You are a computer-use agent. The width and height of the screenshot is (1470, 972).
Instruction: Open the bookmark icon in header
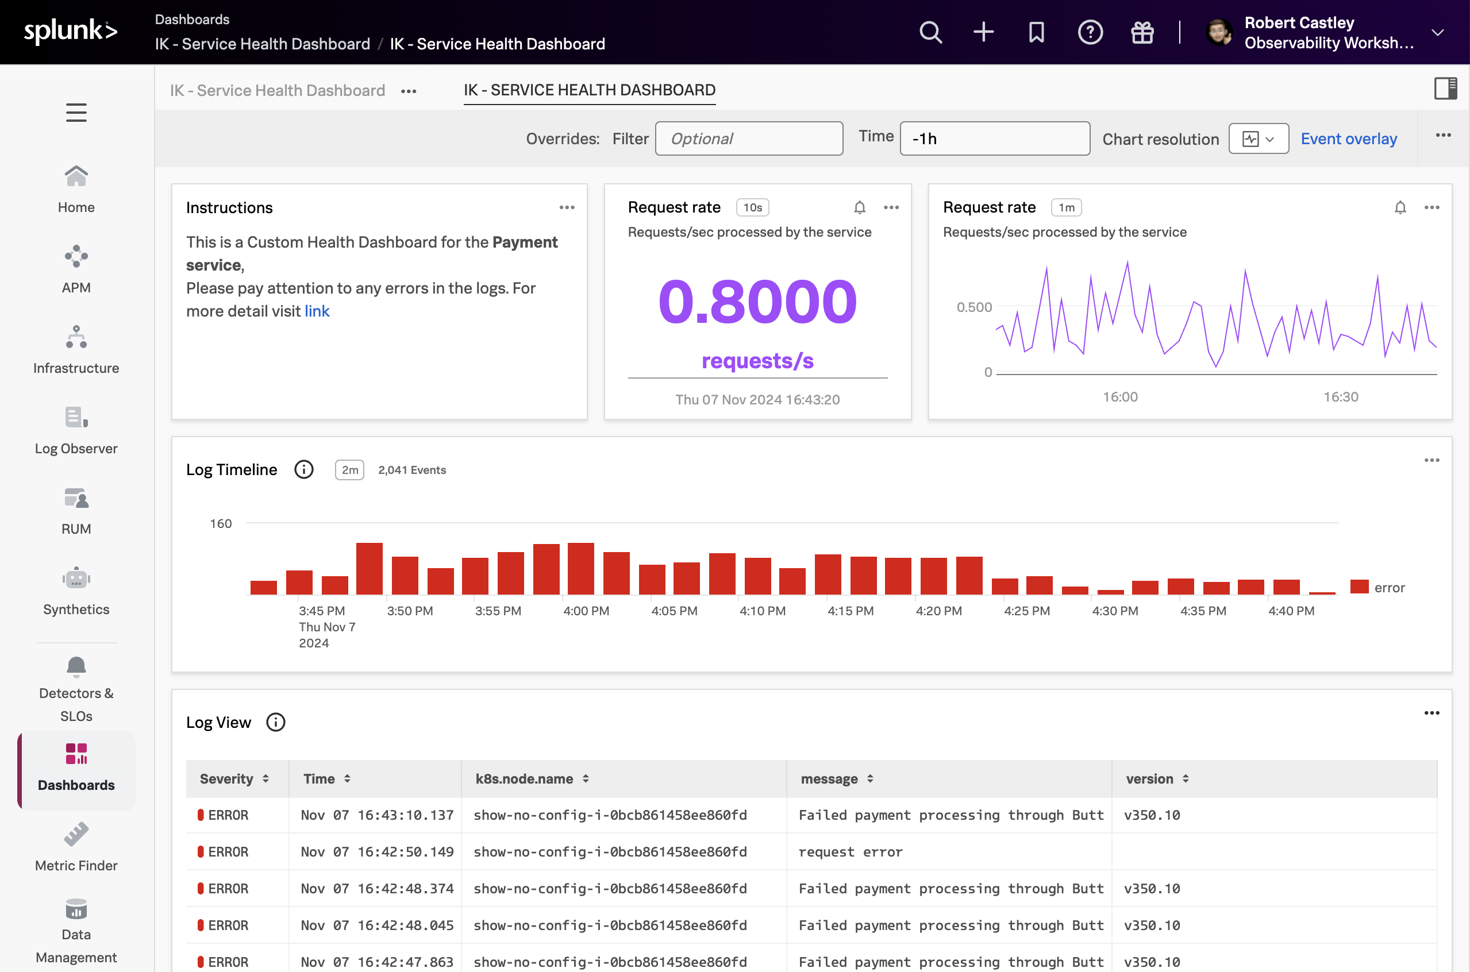[1037, 32]
